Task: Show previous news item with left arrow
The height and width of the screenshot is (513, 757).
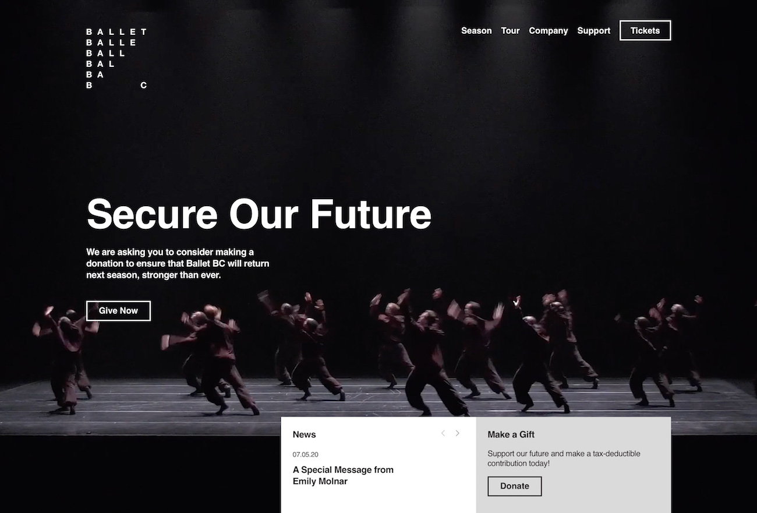Action: (443, 433)
